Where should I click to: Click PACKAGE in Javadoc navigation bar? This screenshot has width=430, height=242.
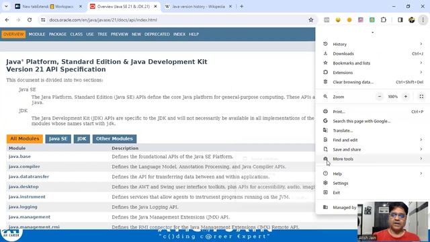point(58,34)
